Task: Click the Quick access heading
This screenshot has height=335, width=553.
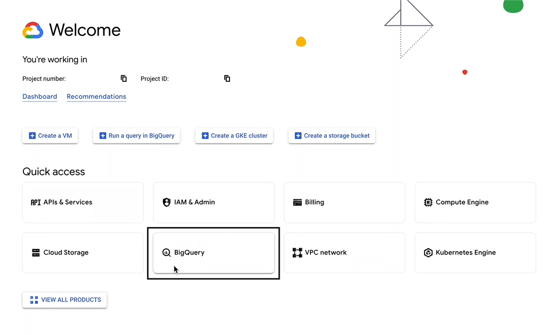Action: 54,172
